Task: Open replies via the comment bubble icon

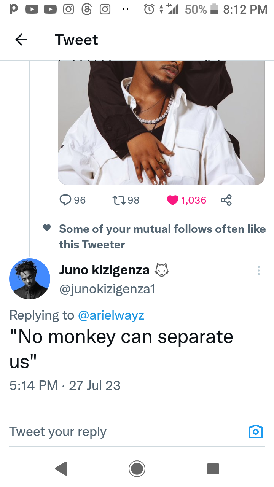Action: point(65,200)
